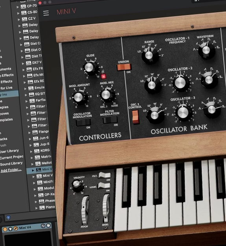Viewport: 226px width, 246px height.
Task: Select the Max for Live browser category
Action: point(6,88)
